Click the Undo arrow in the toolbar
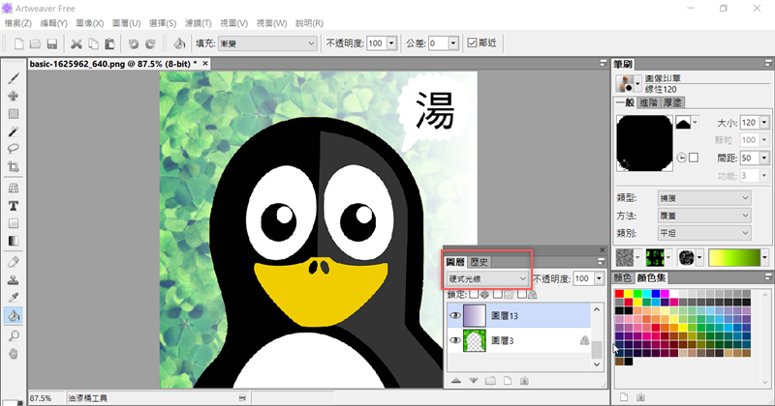 coord(133,43)
